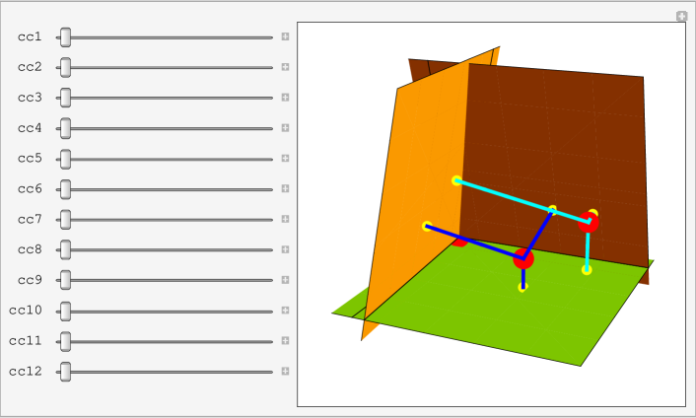Click the cc4 slider thumb
This screenshot has width=696, height=418.
tap(65, 128)
